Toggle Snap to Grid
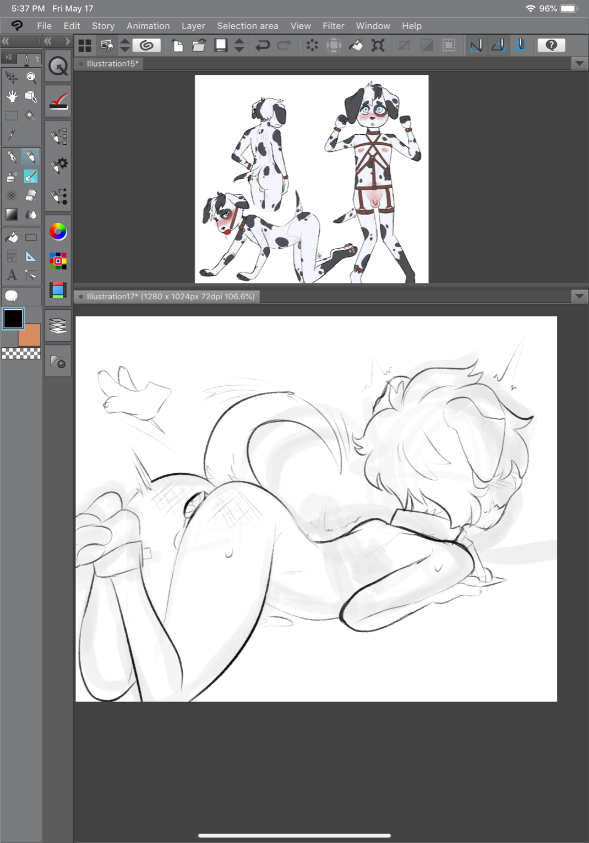Image resolution: width=589 pixels, height=843 pixels. pos(520,45)
